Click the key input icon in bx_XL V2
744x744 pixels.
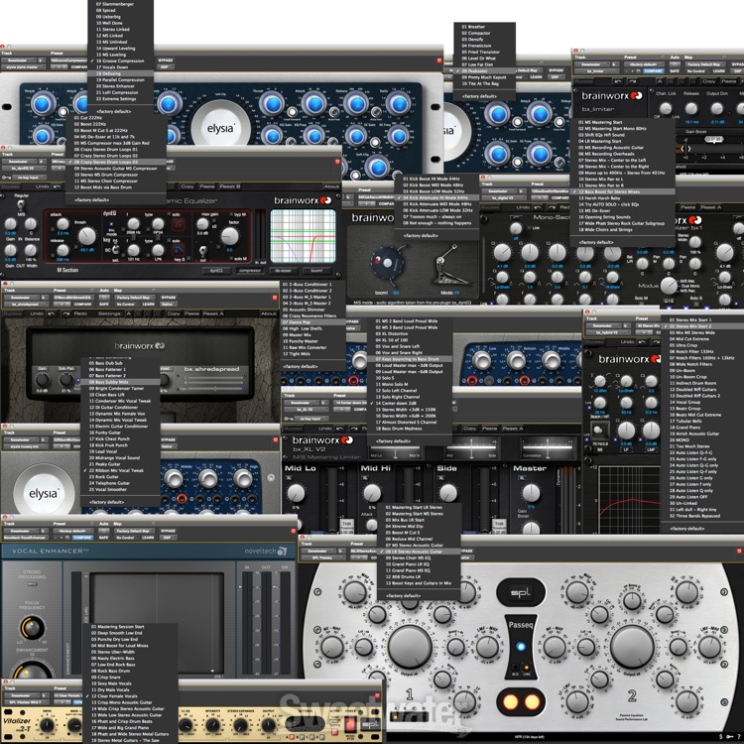pyautogui.click(x=287, y=419)
